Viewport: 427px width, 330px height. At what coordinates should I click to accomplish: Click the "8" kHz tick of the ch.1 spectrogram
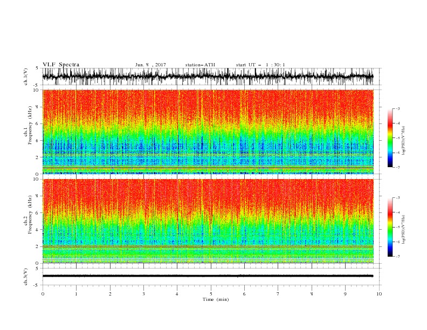(x=37, y=107)
